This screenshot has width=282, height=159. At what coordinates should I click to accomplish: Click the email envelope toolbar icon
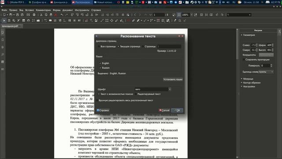click(28, 15)
